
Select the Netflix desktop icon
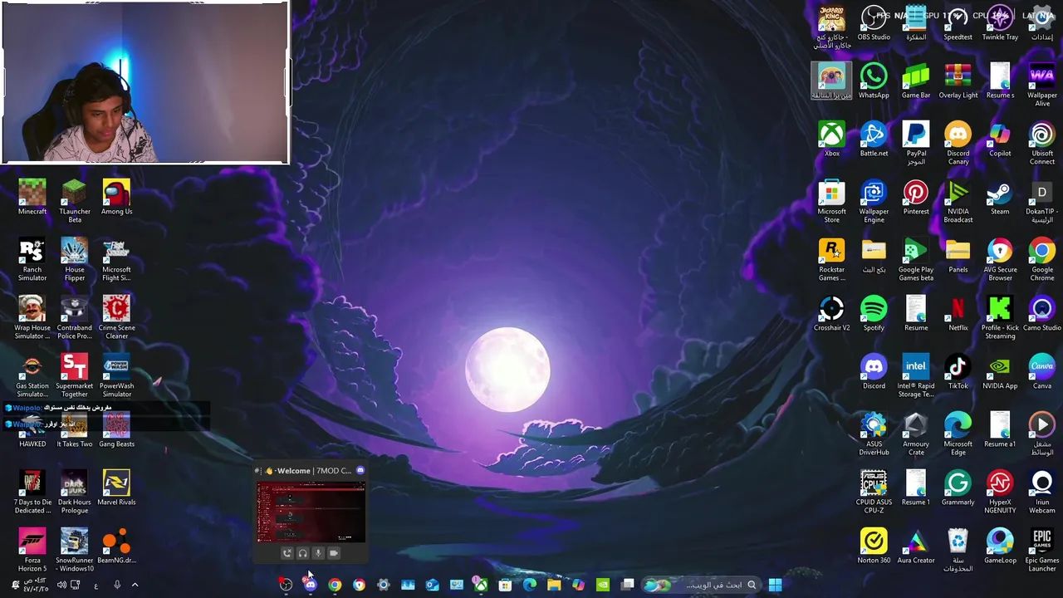pos(958,313)
